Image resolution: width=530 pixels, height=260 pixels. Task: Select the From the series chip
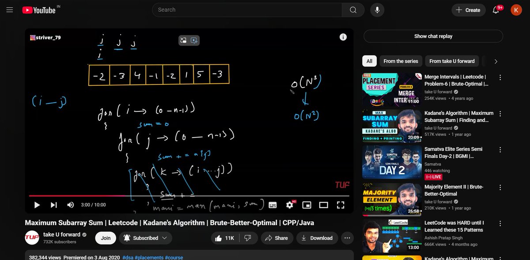pyautogui.click(x=401, y=61)
